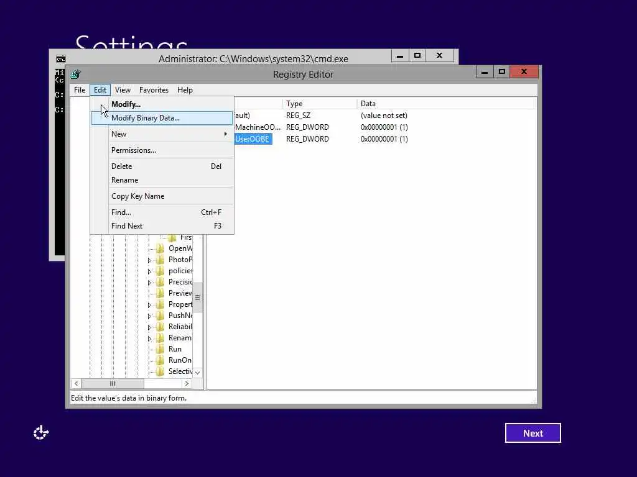Open the Ease of Access icon
637x477 pixels.
tap(41, 433)
